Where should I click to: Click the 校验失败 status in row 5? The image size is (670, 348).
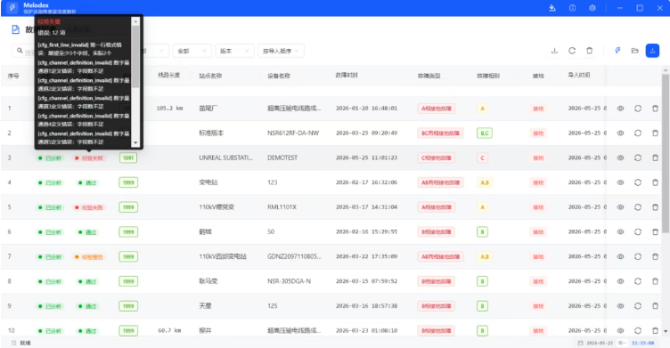pyautogui.click(x=89, y=207)
